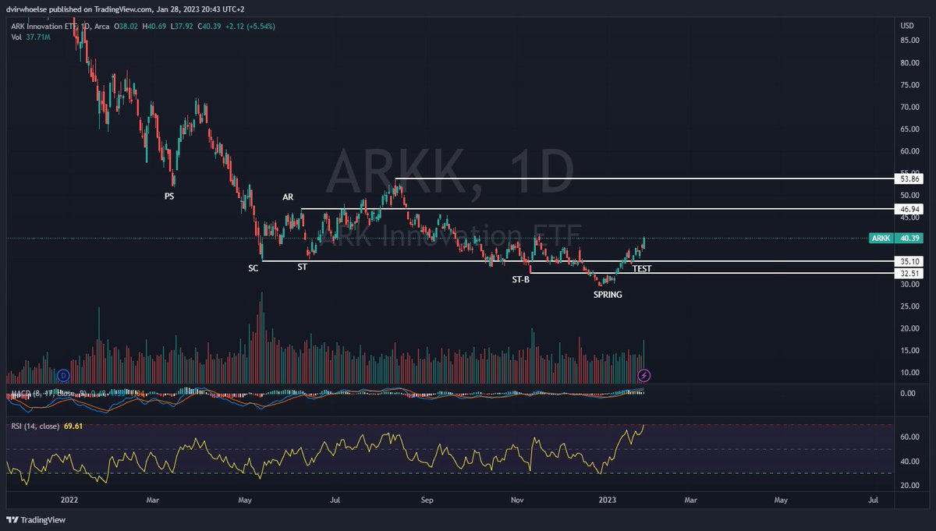The image size is (936, 531).
Task: Click the 2023 time axis label
Action: [x=607, y=500]
